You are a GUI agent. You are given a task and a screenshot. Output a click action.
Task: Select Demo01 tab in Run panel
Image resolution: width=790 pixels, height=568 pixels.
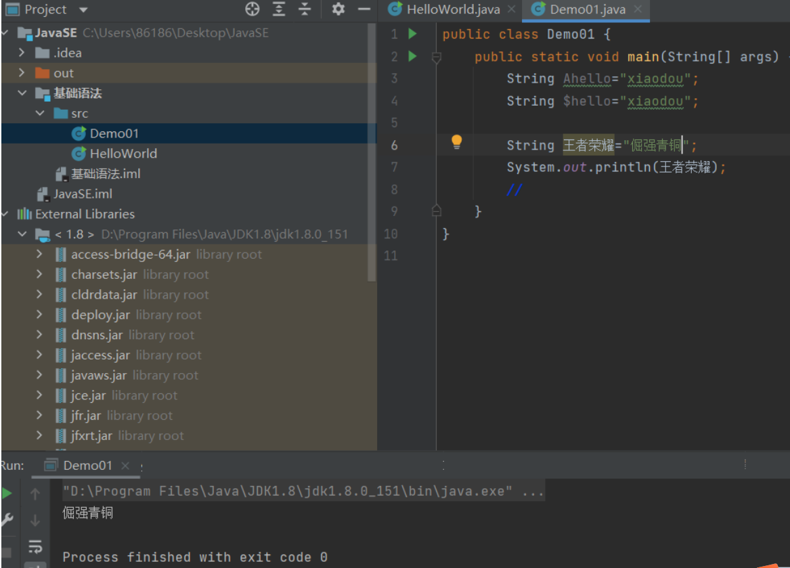click(x=87, y=466)
